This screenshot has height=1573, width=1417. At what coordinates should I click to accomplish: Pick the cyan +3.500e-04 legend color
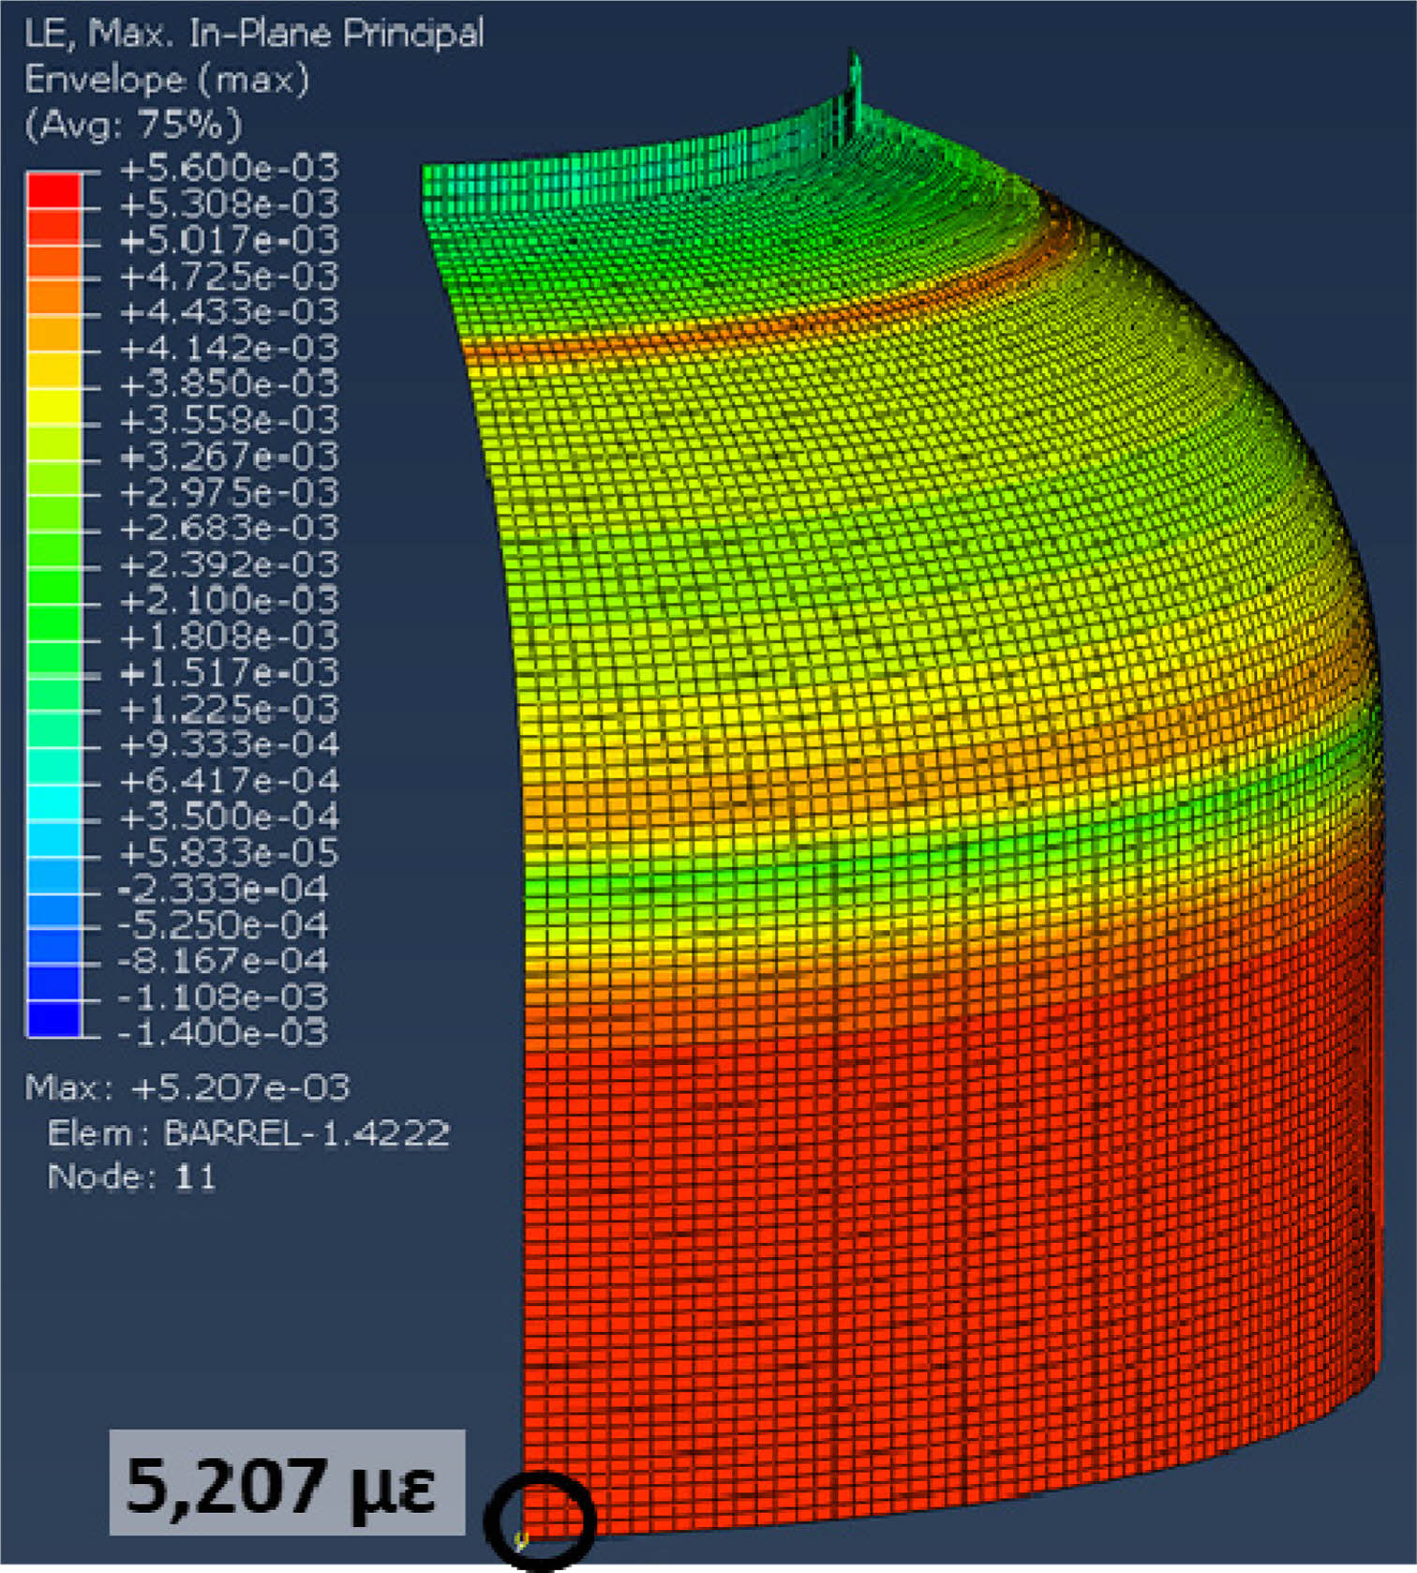(x=53, y=801)
